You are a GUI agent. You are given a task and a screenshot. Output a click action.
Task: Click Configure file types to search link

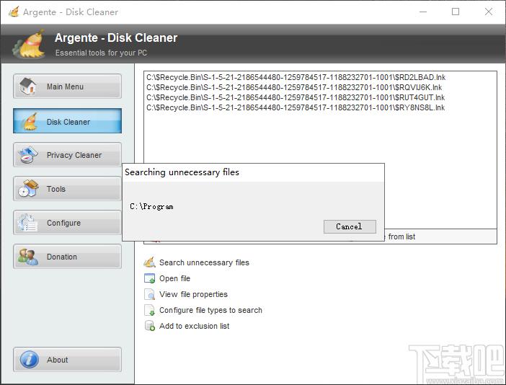210,310
